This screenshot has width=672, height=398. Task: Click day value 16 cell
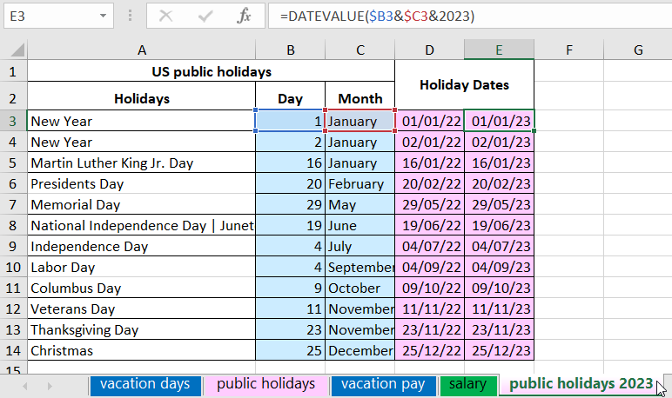click(290, 163)
